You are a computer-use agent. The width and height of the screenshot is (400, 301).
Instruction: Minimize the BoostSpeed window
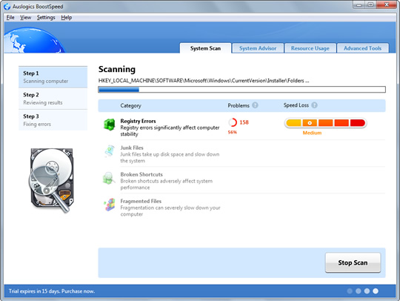coord(359,5)
